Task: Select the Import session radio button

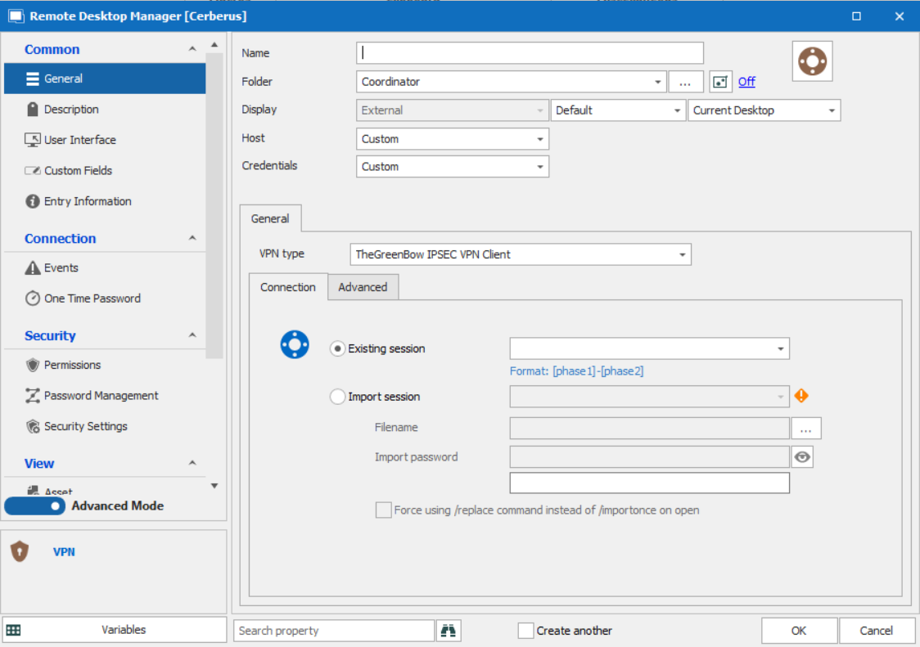Action: click(x=337, y=397)
